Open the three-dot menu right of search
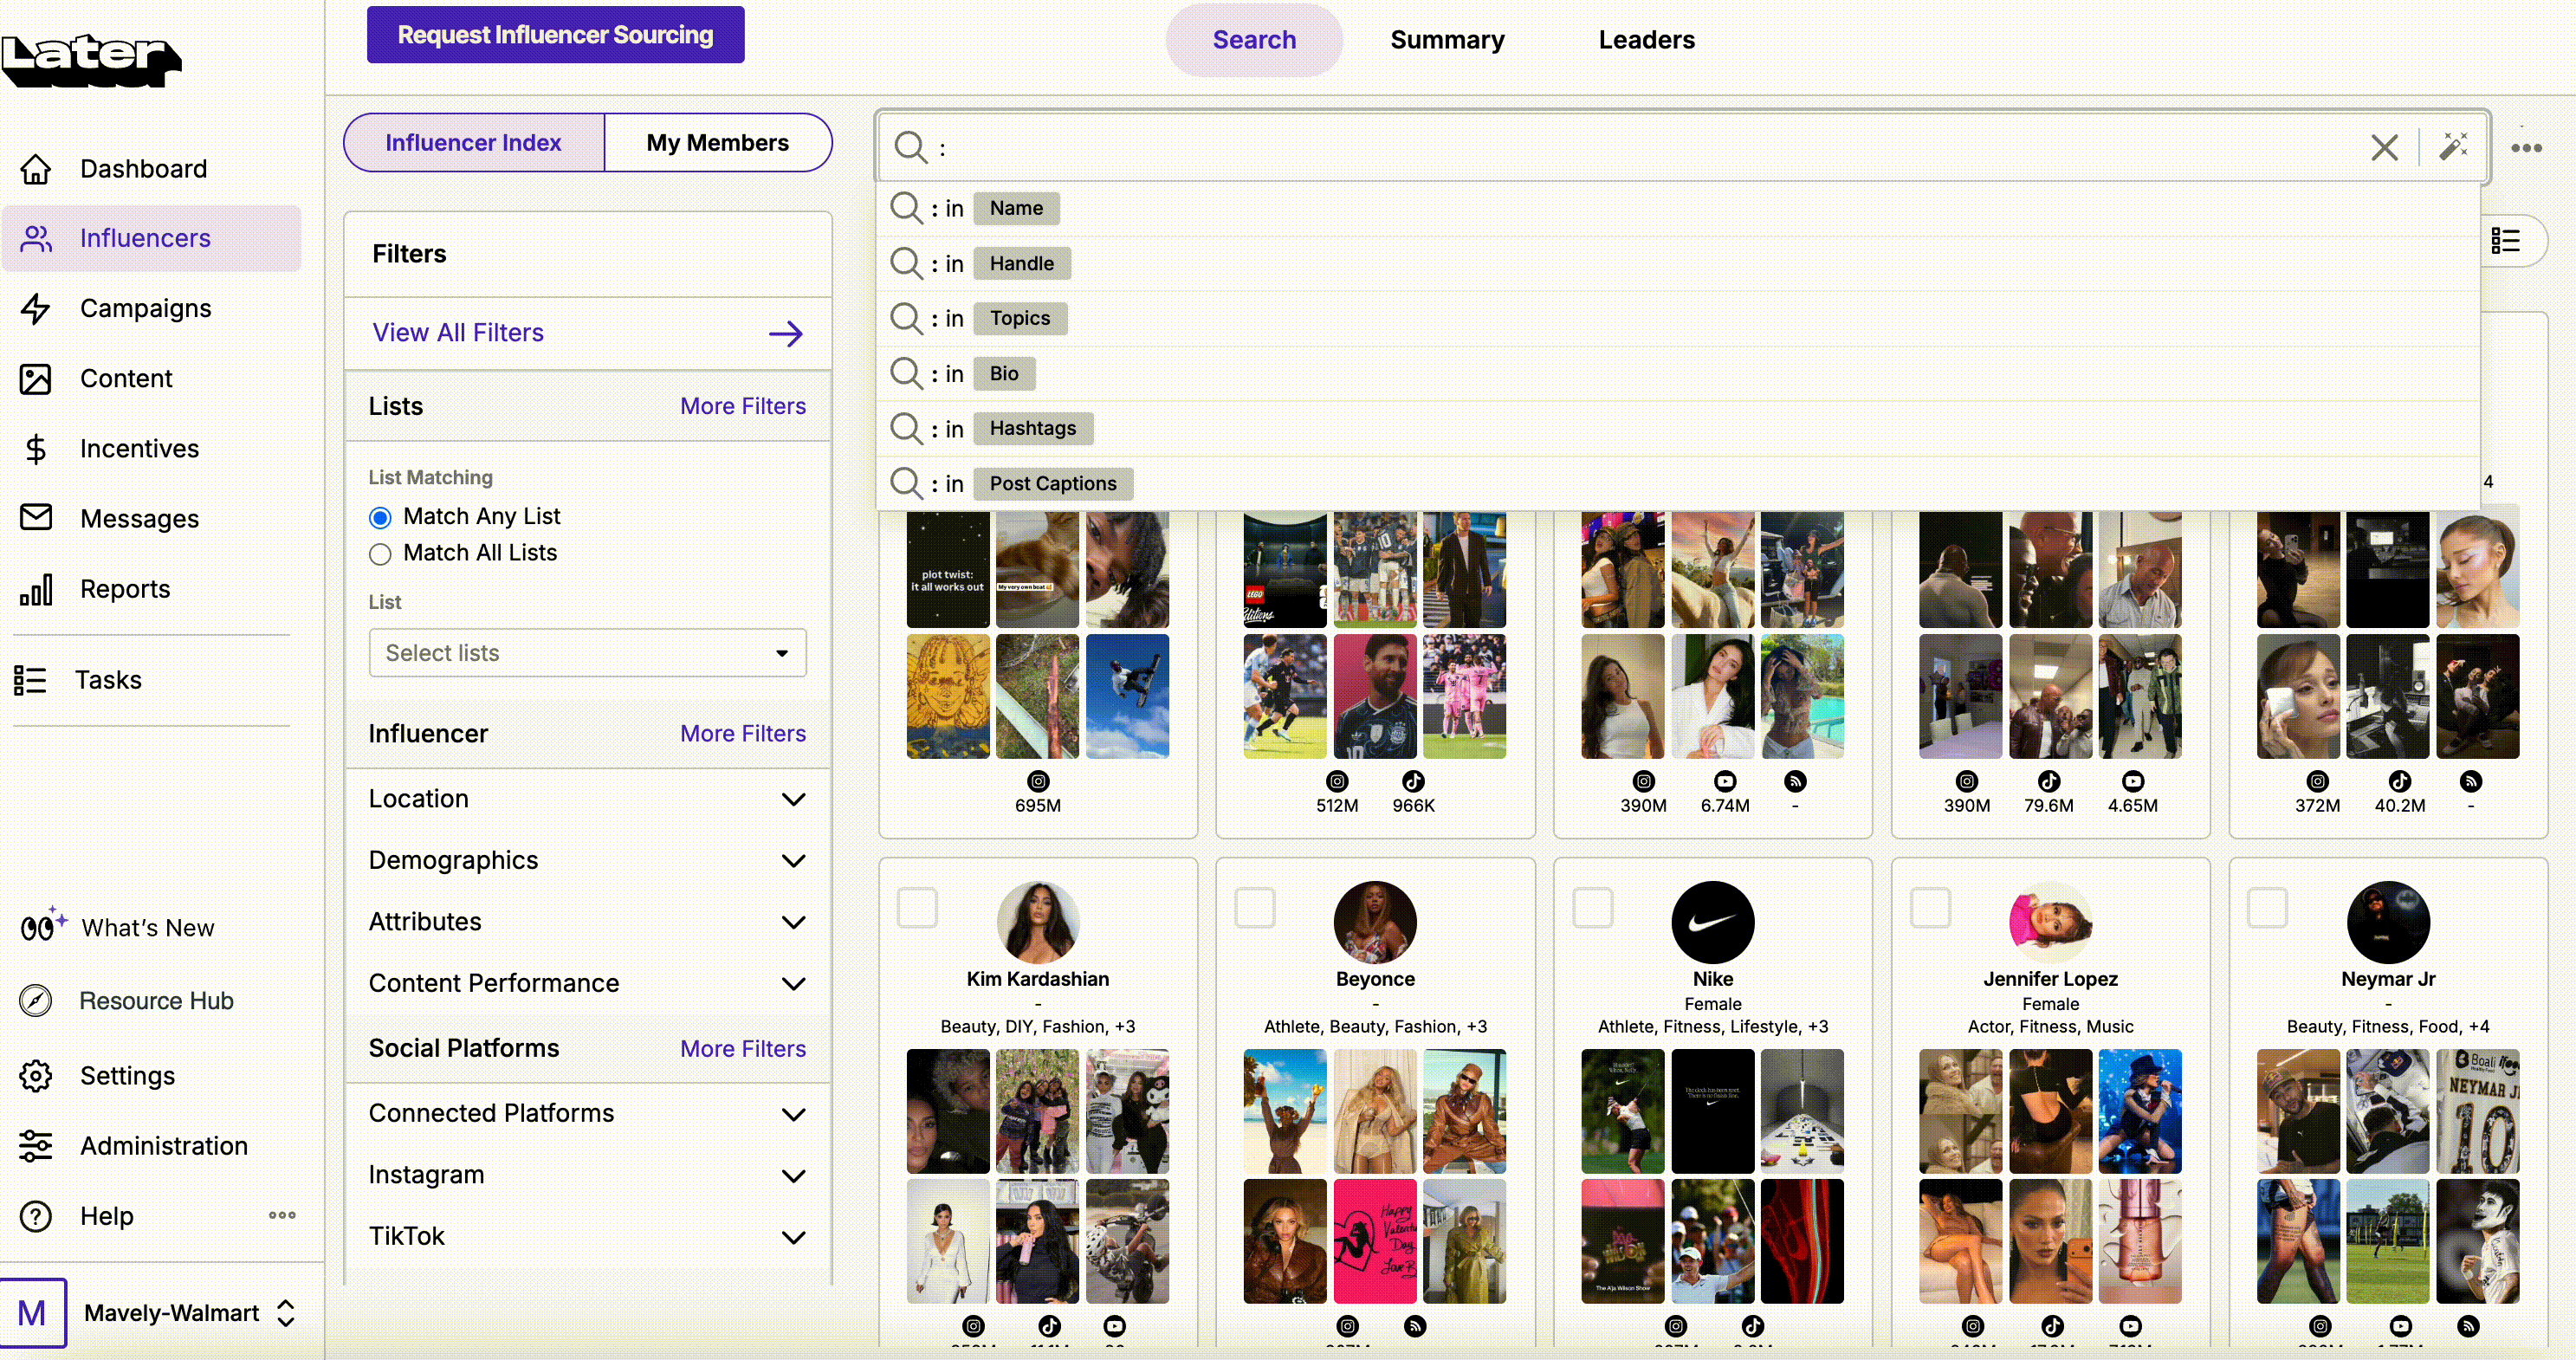The image size is (2576, 1360). [2527, 147]
